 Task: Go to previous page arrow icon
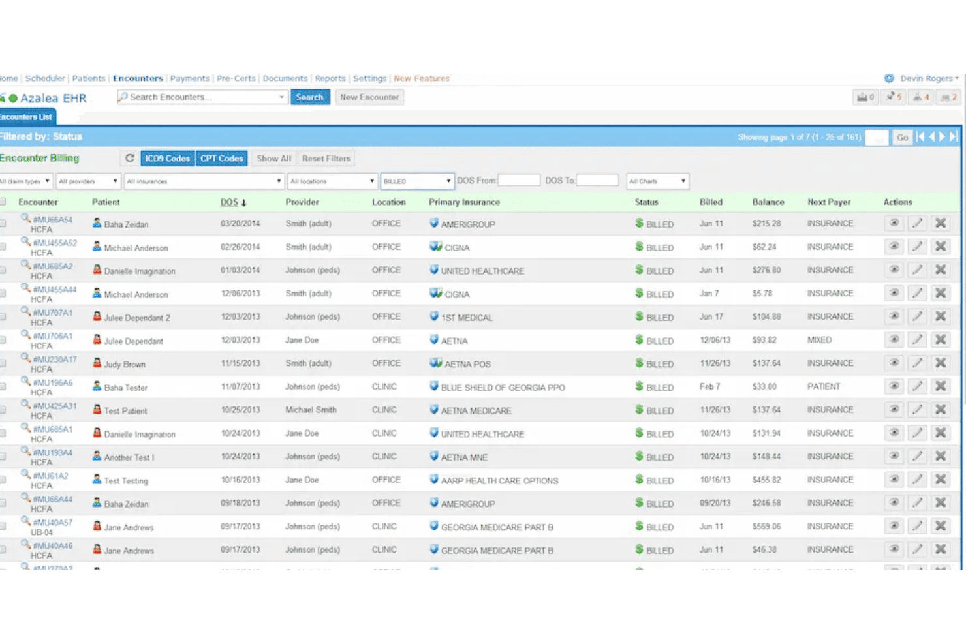932,136
